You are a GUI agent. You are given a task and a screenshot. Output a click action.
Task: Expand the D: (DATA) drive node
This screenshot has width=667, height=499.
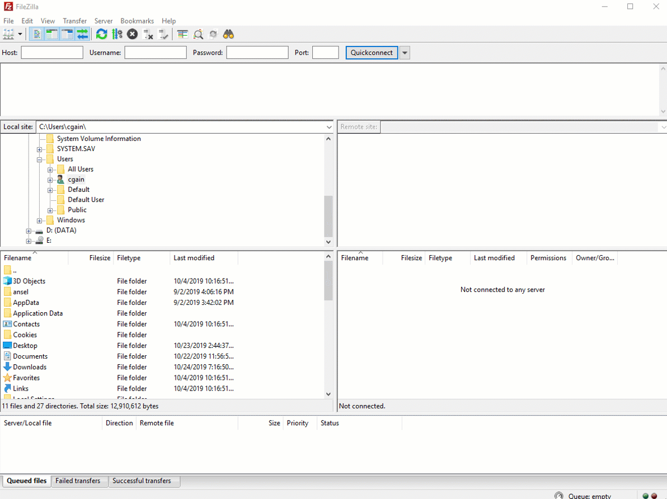tap(29, 231)
